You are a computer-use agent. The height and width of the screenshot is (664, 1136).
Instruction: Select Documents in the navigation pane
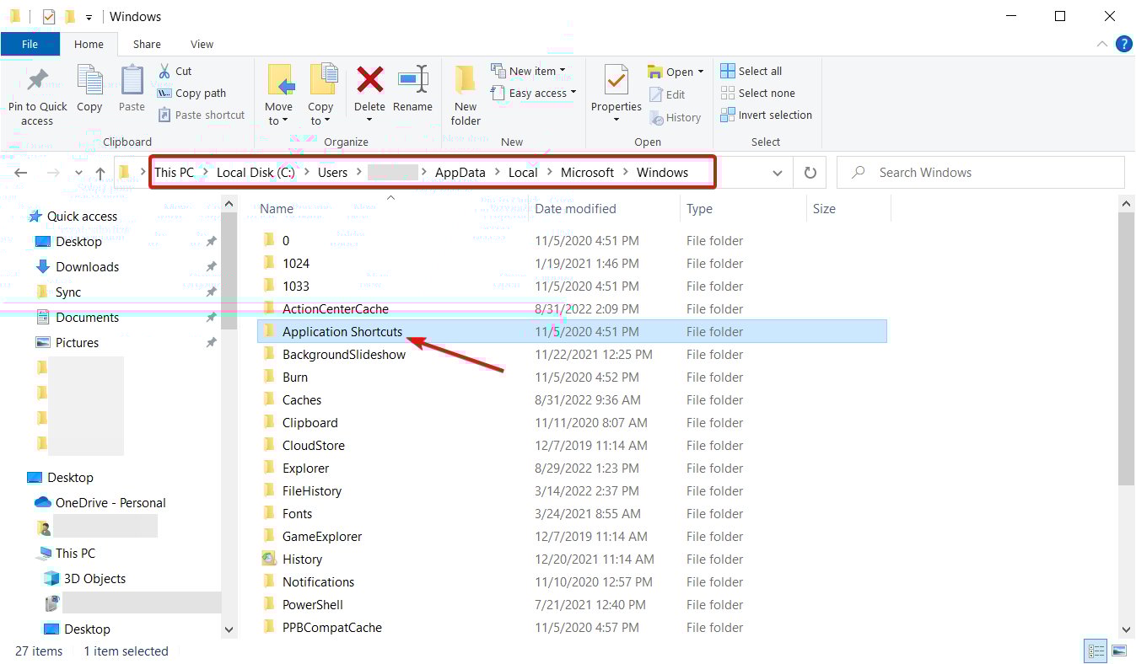(x=88, y=318)
